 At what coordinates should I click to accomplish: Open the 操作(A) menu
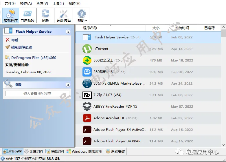[x=26, y=3]
